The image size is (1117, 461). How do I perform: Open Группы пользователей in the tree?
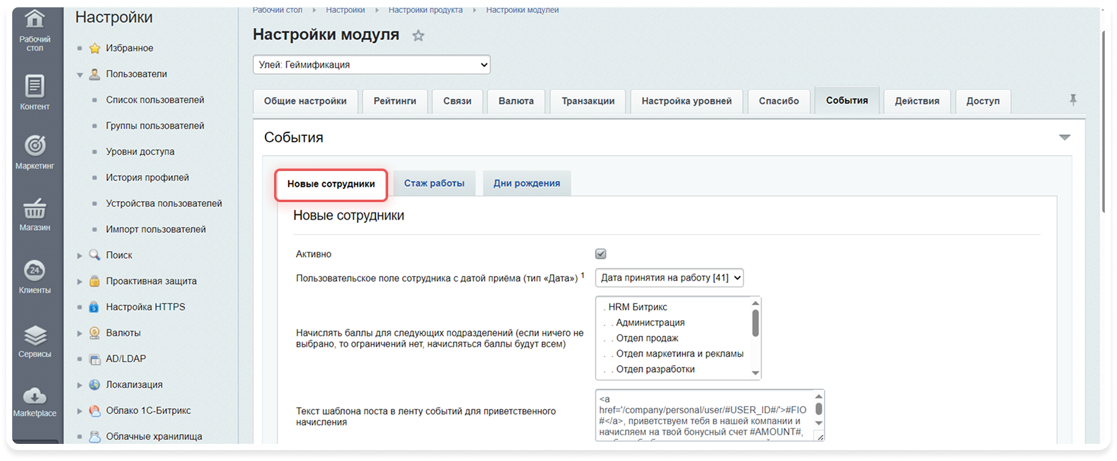(155, 126)
